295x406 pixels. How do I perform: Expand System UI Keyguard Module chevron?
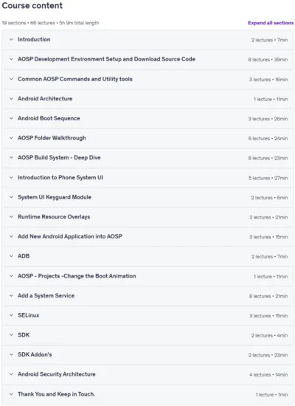click(x=11, y=197)
